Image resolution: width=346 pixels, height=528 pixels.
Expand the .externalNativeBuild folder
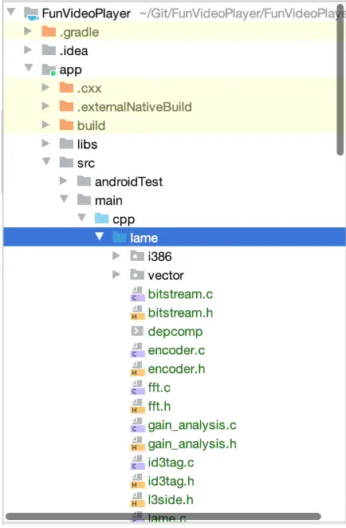point(45,106)
